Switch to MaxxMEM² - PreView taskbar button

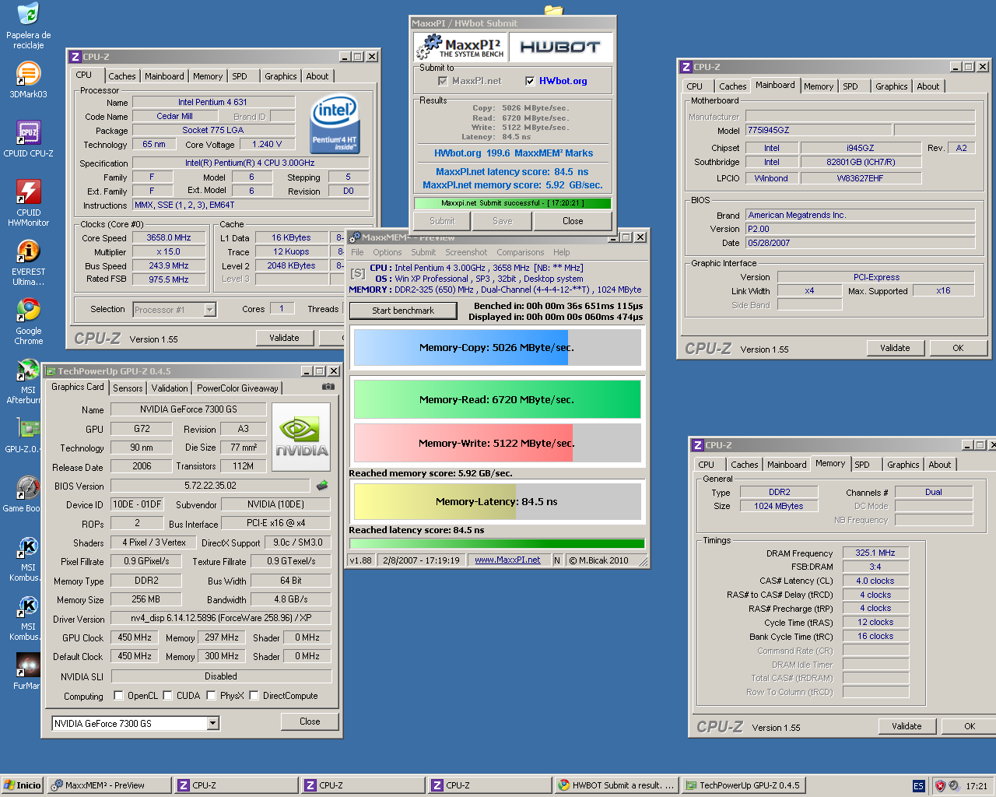(x=109, y=785)
